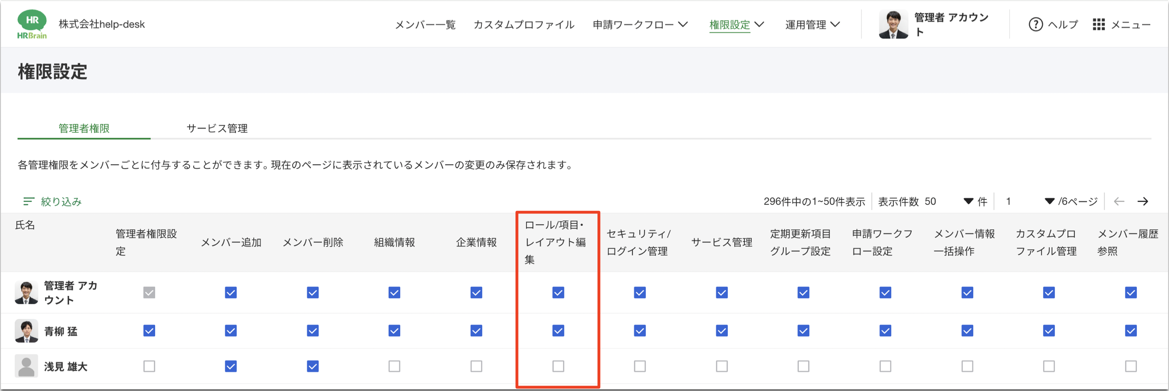Screen dimensions: 1169x391
Task: Uncheck 定期更新項目グループ設定 for 青柳 猛
Action: [803, 331]
